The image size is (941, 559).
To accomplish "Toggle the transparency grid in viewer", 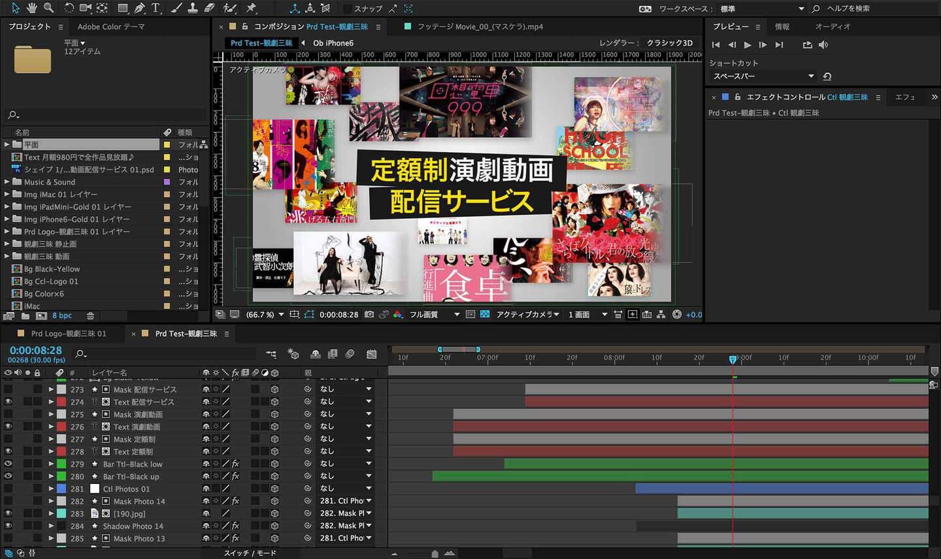I will pyautogui.click(x=485, y=315).
